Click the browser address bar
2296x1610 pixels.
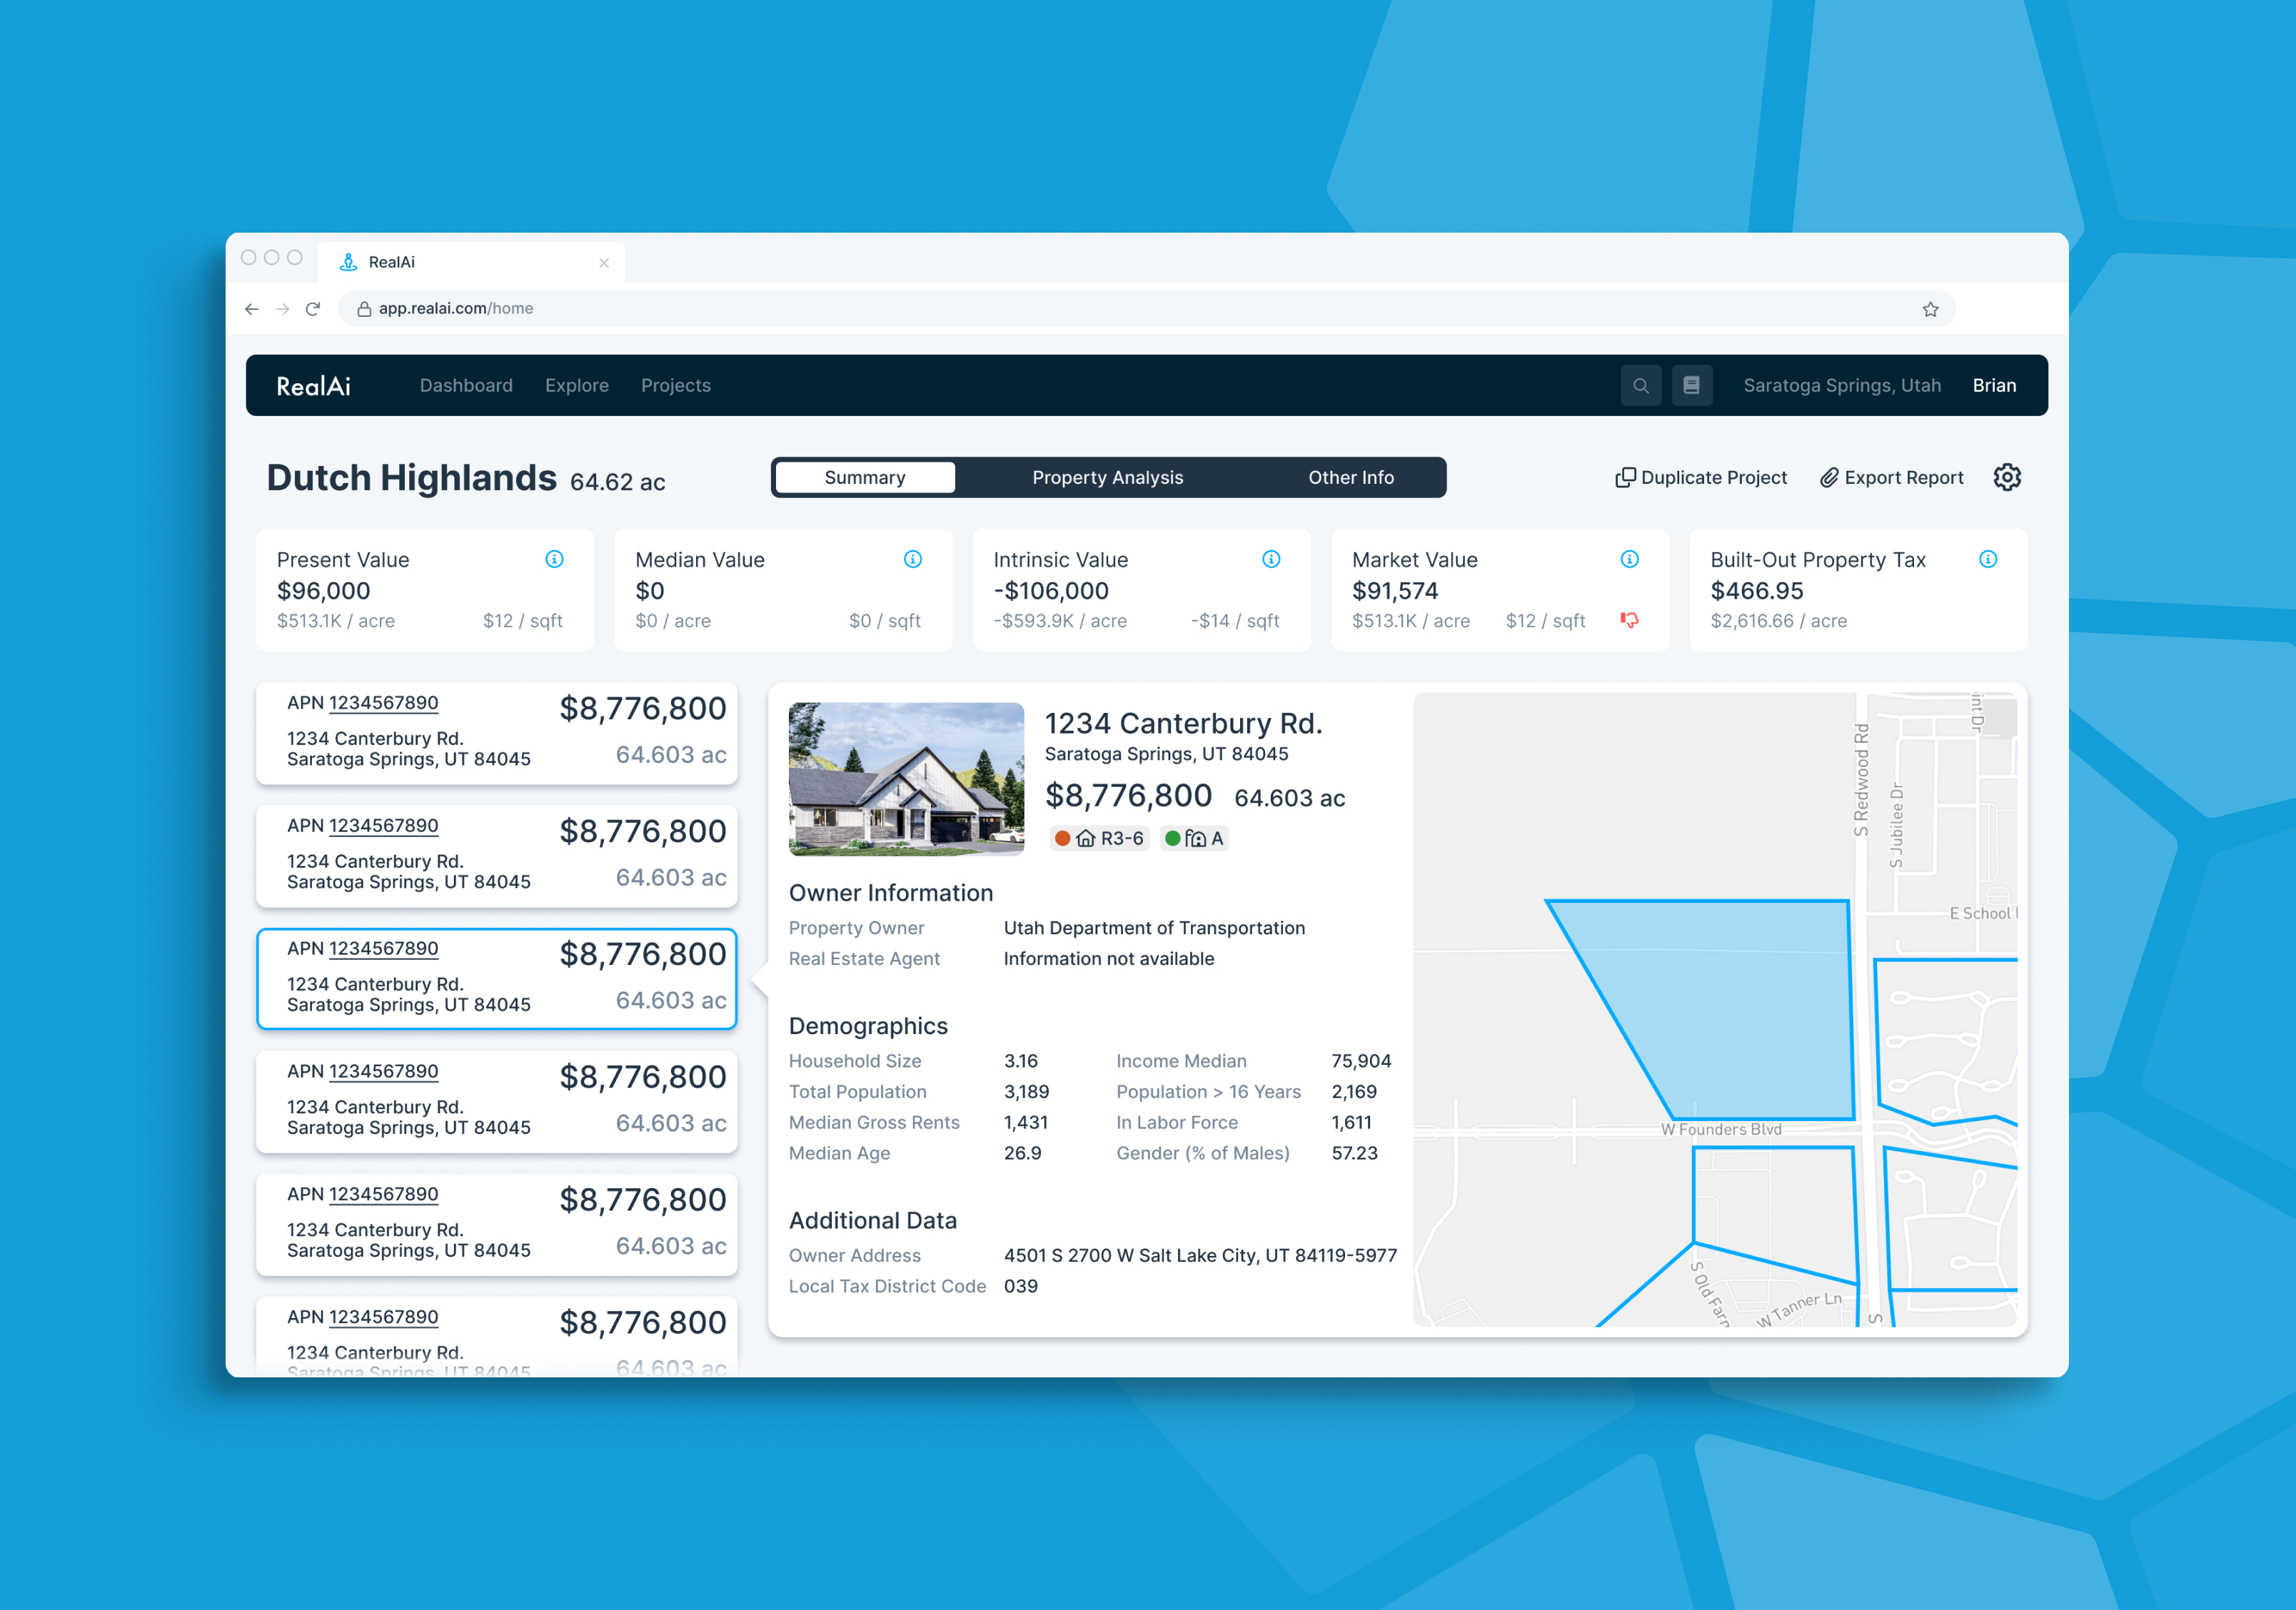point(1147,309)
